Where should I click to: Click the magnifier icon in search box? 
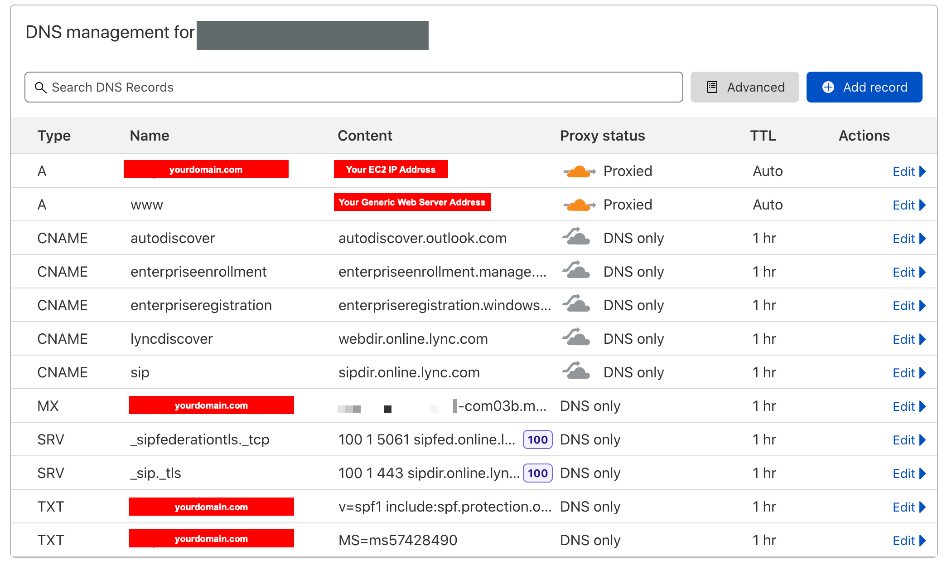(x=41, y=88)
